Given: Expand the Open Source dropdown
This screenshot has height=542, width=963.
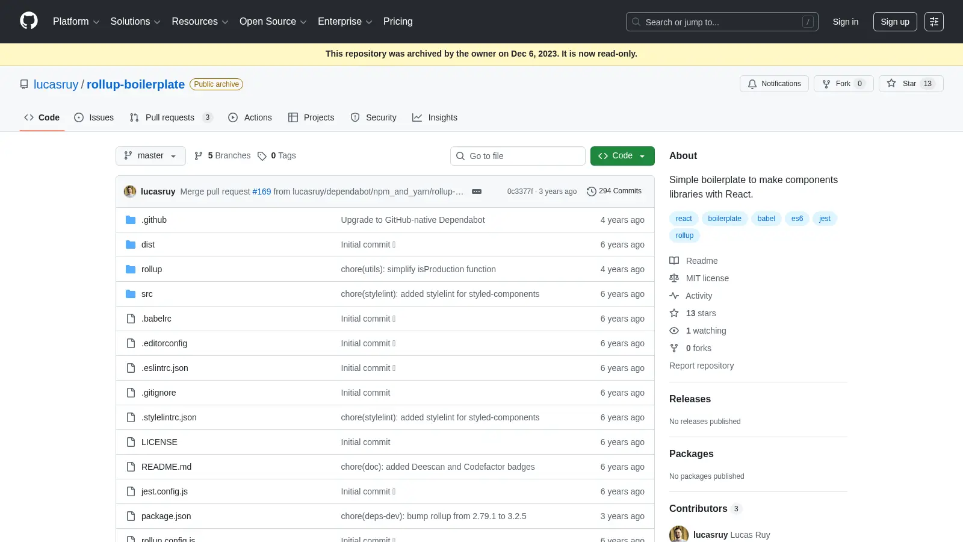Looking at the screenshot, I should tap(273, 22).
